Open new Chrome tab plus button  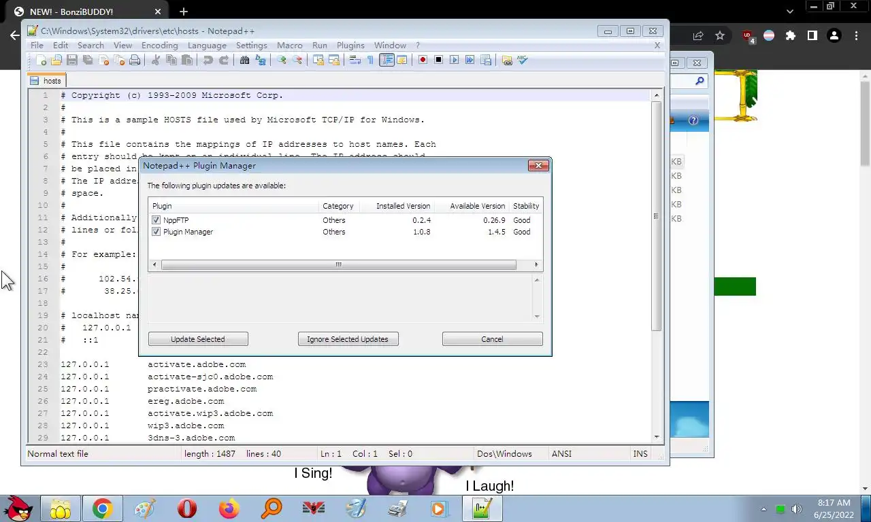(184, 12)
